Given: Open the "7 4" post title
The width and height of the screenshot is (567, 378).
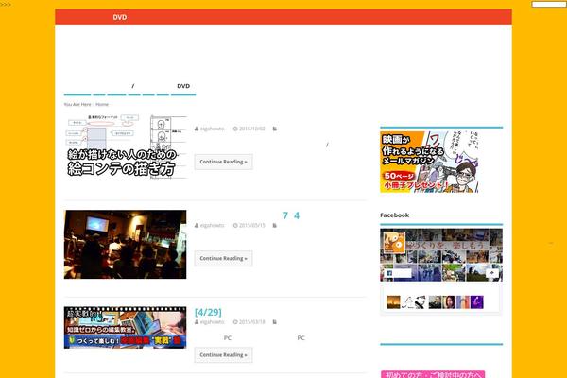Looking at the screenshot, I should 291,215.
